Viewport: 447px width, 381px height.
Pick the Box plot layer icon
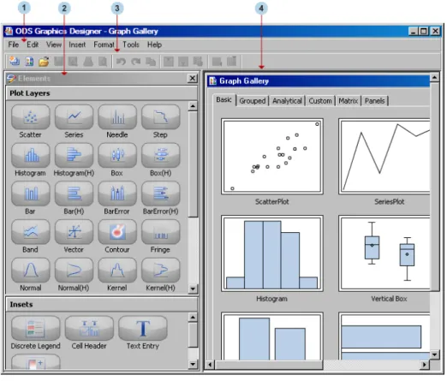117,155
